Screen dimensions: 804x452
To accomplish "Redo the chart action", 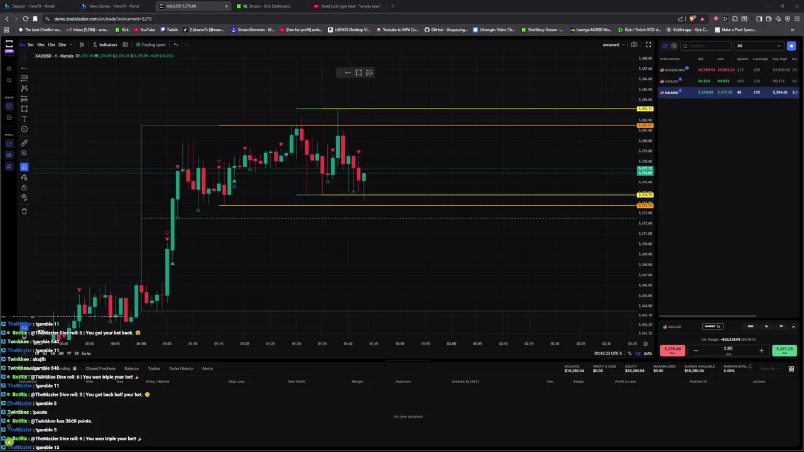I will pyautogui.click(x=187, y=45).
